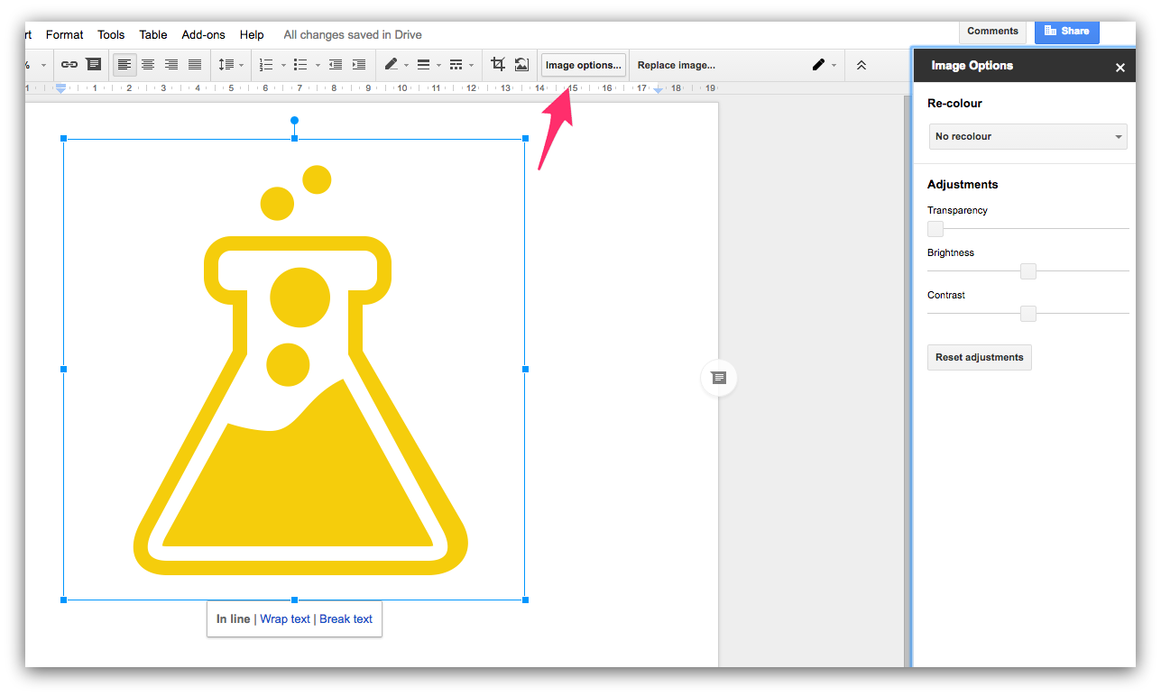Open the line spacing dropdown
The width and height of the screenshot is (1161, 696).
click(x=227, y=64)
